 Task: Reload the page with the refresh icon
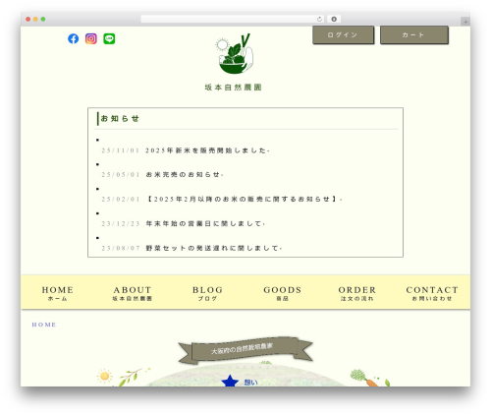[x=319, y=20]
